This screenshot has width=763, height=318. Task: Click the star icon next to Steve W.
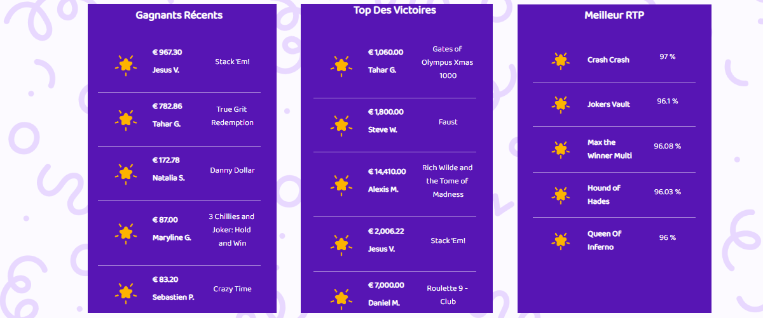(x=341, y=124)
